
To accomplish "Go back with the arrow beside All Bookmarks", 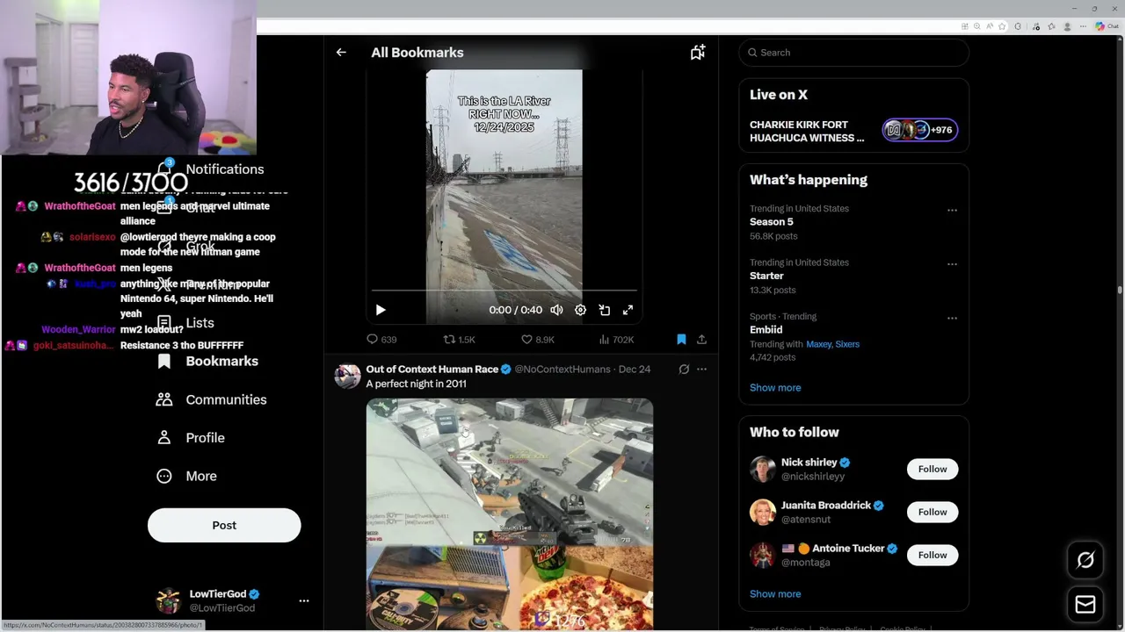I will tap(341, 53).
